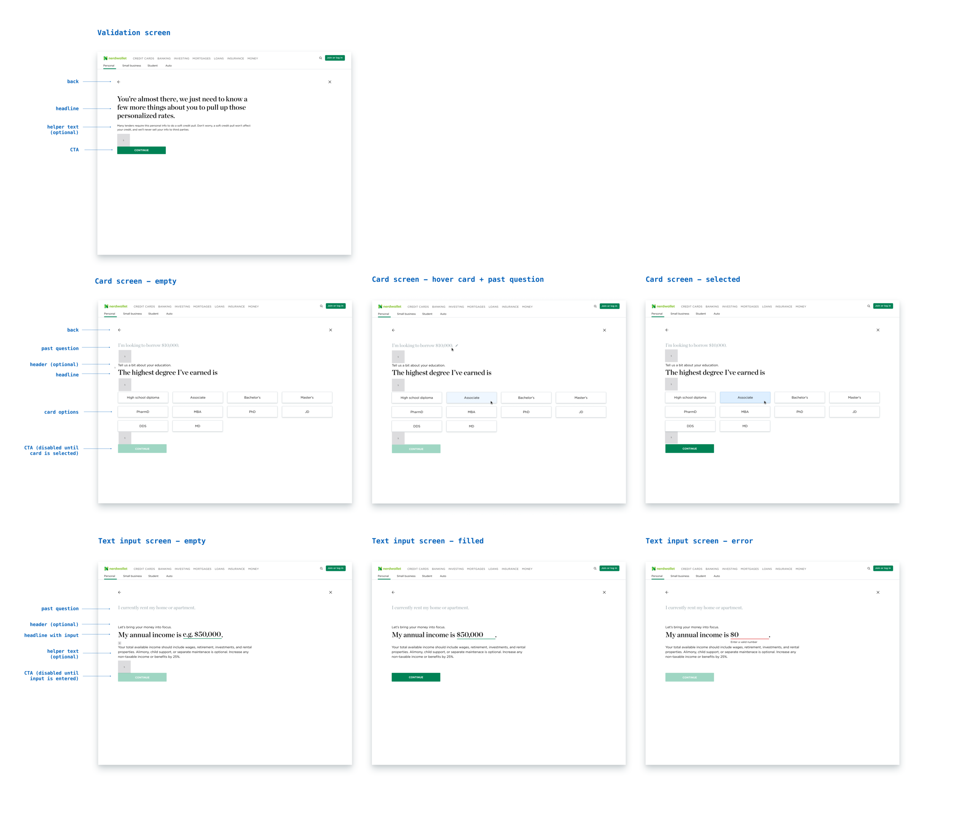Click close X on Validation screen

pos(330,82)
